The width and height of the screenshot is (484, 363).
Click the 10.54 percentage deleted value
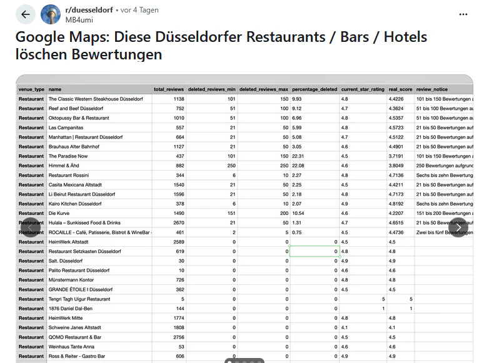coord(298,213)
